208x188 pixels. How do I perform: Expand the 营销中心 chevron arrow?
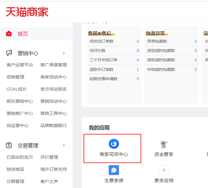point(64,53)
